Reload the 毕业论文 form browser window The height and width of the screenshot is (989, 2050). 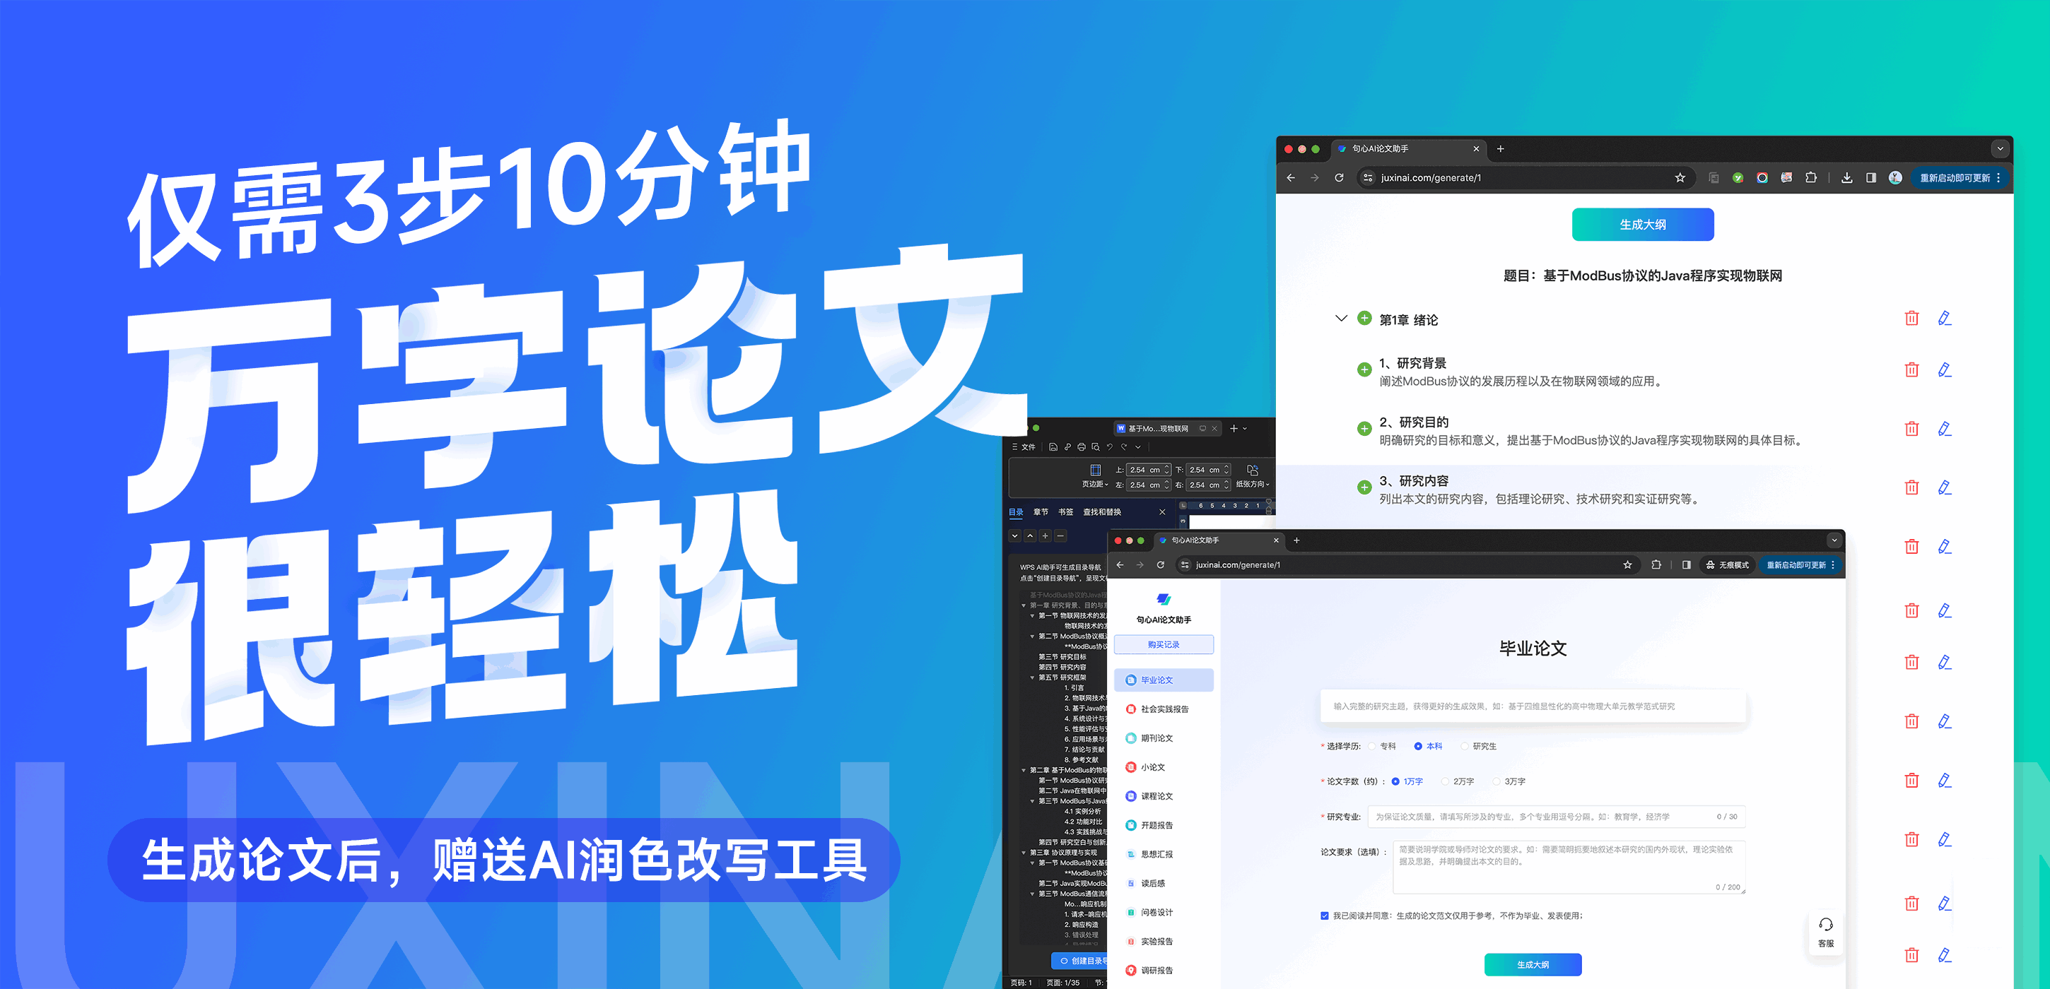tap(1160, 565)
